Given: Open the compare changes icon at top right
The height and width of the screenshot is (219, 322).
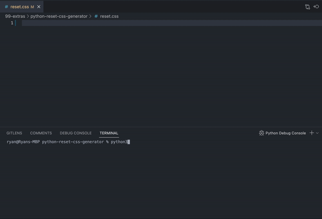Looking at the screenshot, I should [x=308, y=7].
